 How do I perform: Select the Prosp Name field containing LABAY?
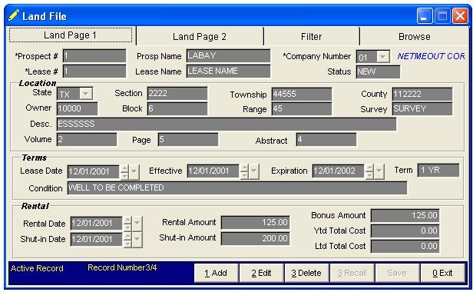coord(228,56)
